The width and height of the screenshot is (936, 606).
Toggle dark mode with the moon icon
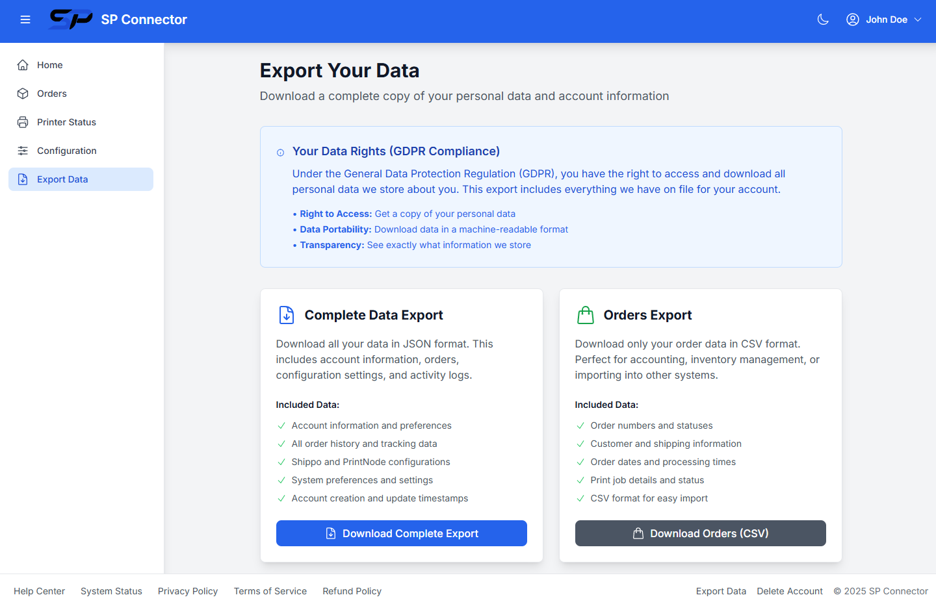(x=823, y=19)
